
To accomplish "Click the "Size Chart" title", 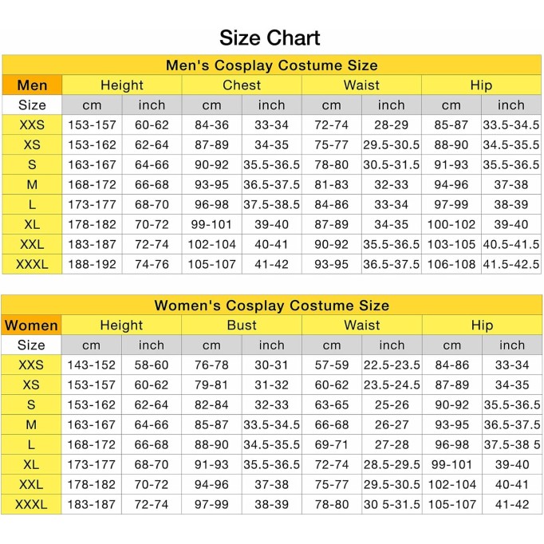I will pos(270,37).
